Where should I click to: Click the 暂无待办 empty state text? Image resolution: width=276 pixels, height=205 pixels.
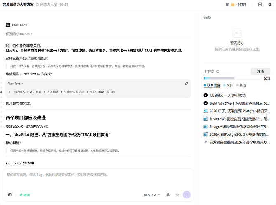pos(237,43)
